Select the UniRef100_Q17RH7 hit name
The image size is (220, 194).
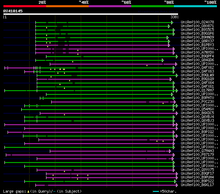(x=197, y=90)
